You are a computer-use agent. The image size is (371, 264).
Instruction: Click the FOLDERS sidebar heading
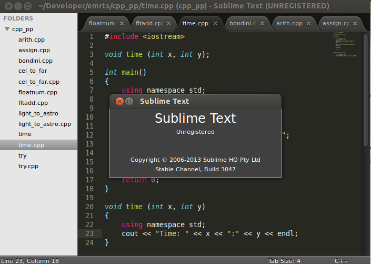(x=18, y=18)
